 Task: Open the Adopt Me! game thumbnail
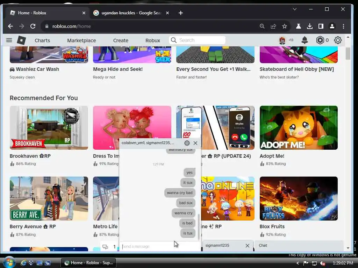(299, 128)
